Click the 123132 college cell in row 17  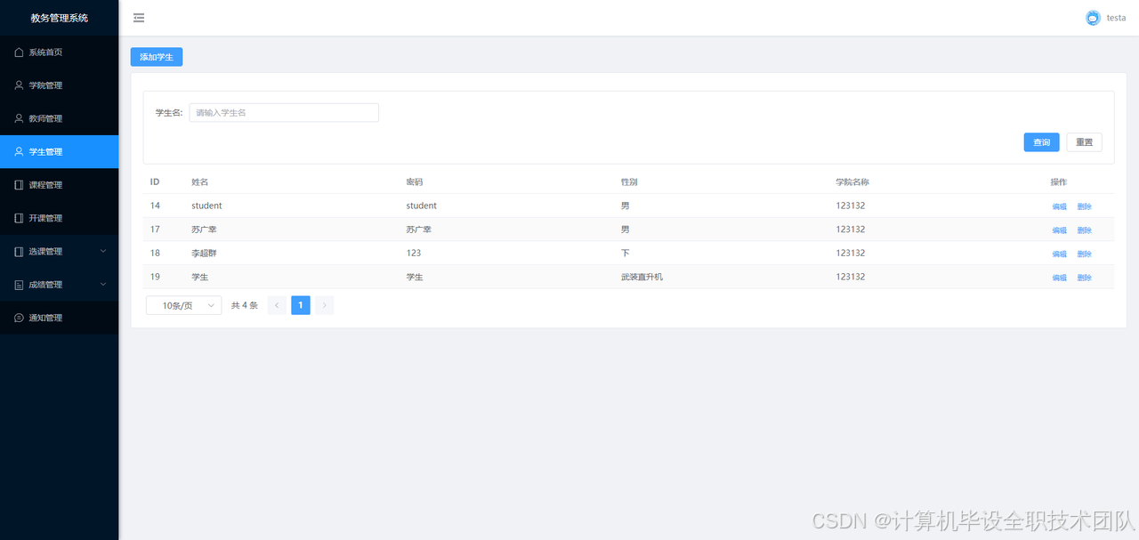coord(851,230)
